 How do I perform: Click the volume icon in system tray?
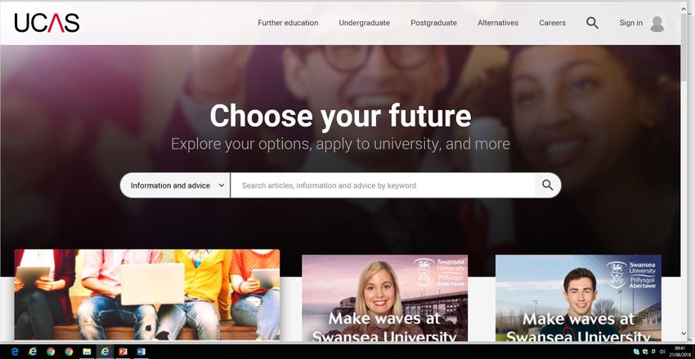pos(662,352)
